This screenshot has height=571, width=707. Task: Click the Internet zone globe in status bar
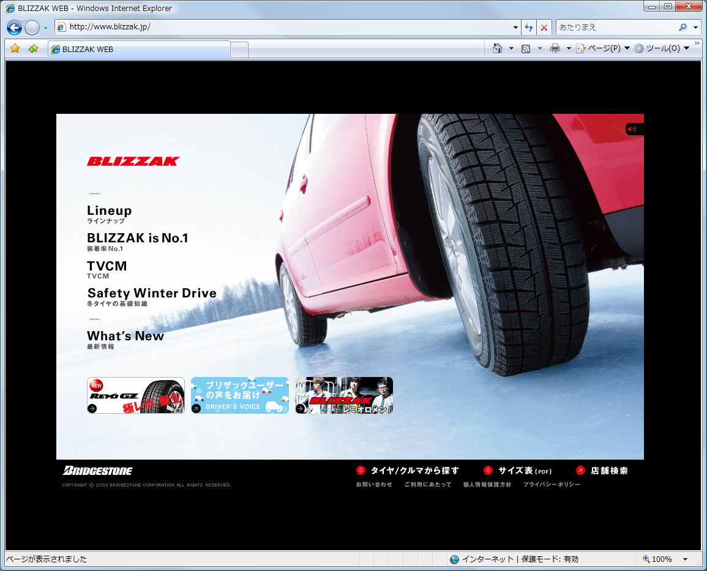[x=454, y=559]
